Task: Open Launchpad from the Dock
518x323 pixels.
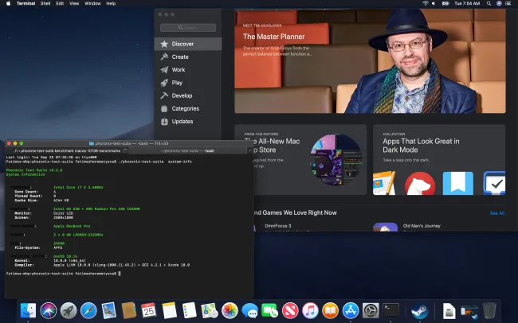Action: [69, 310]
